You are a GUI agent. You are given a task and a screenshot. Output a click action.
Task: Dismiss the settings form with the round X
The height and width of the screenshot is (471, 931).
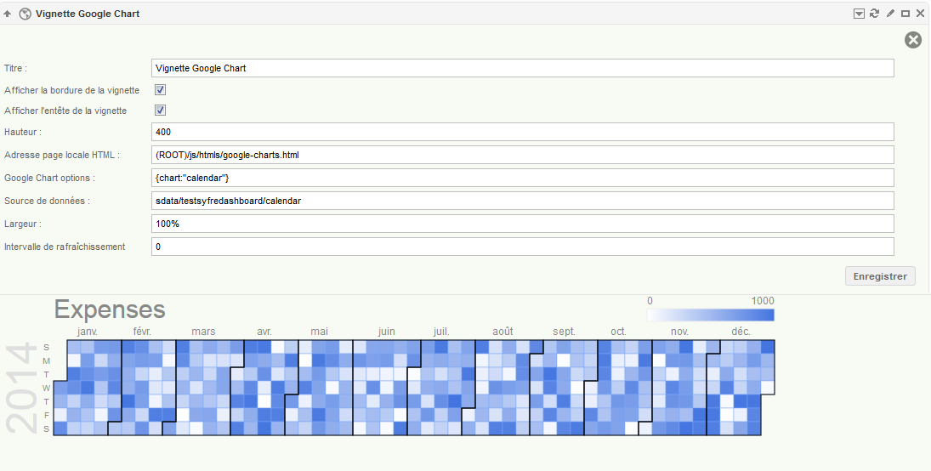(913, 40)
